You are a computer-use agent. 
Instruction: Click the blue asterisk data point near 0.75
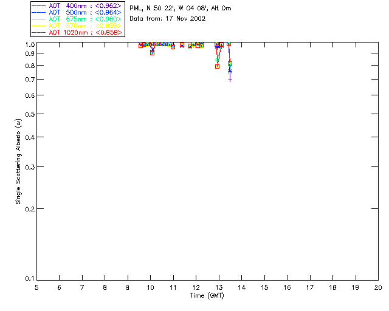coord(230,72)
